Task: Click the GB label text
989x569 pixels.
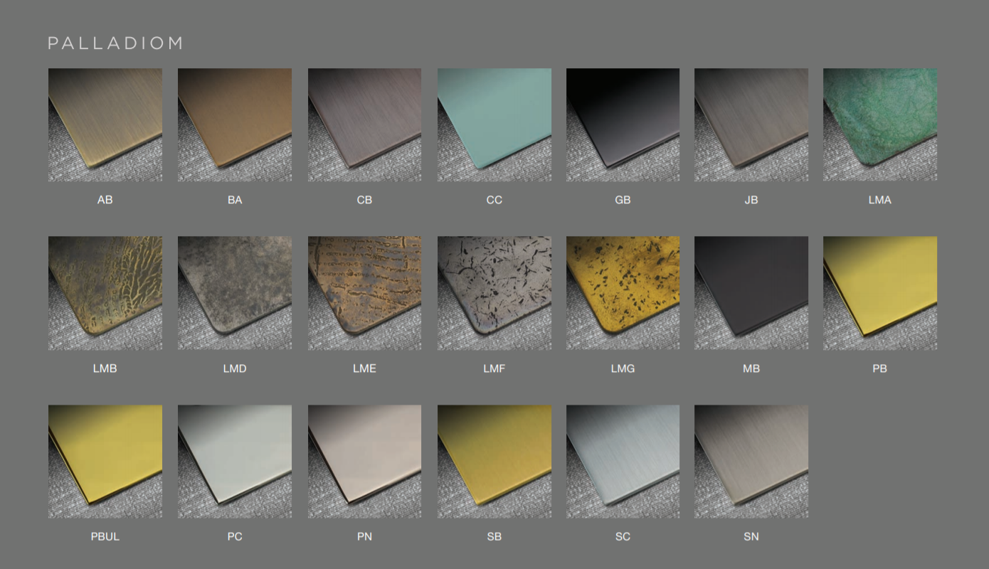Action: click(623, 200)
